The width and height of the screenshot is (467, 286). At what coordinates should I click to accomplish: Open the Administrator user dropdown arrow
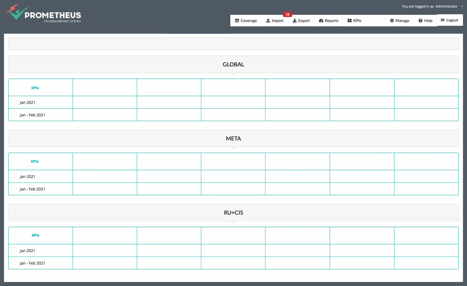point(462,6)
